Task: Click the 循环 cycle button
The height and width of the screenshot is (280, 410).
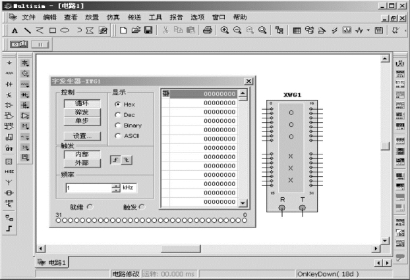Action: 82,103
